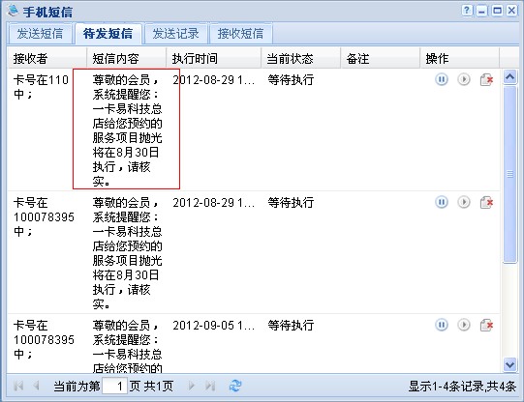The width and height of the screenshot is (524, 402).
Task: Refresh the pending SMS list
Action: click(x=235, y=386)
